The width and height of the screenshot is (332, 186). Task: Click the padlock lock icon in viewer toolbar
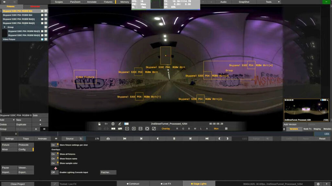[x=99, y=124]
